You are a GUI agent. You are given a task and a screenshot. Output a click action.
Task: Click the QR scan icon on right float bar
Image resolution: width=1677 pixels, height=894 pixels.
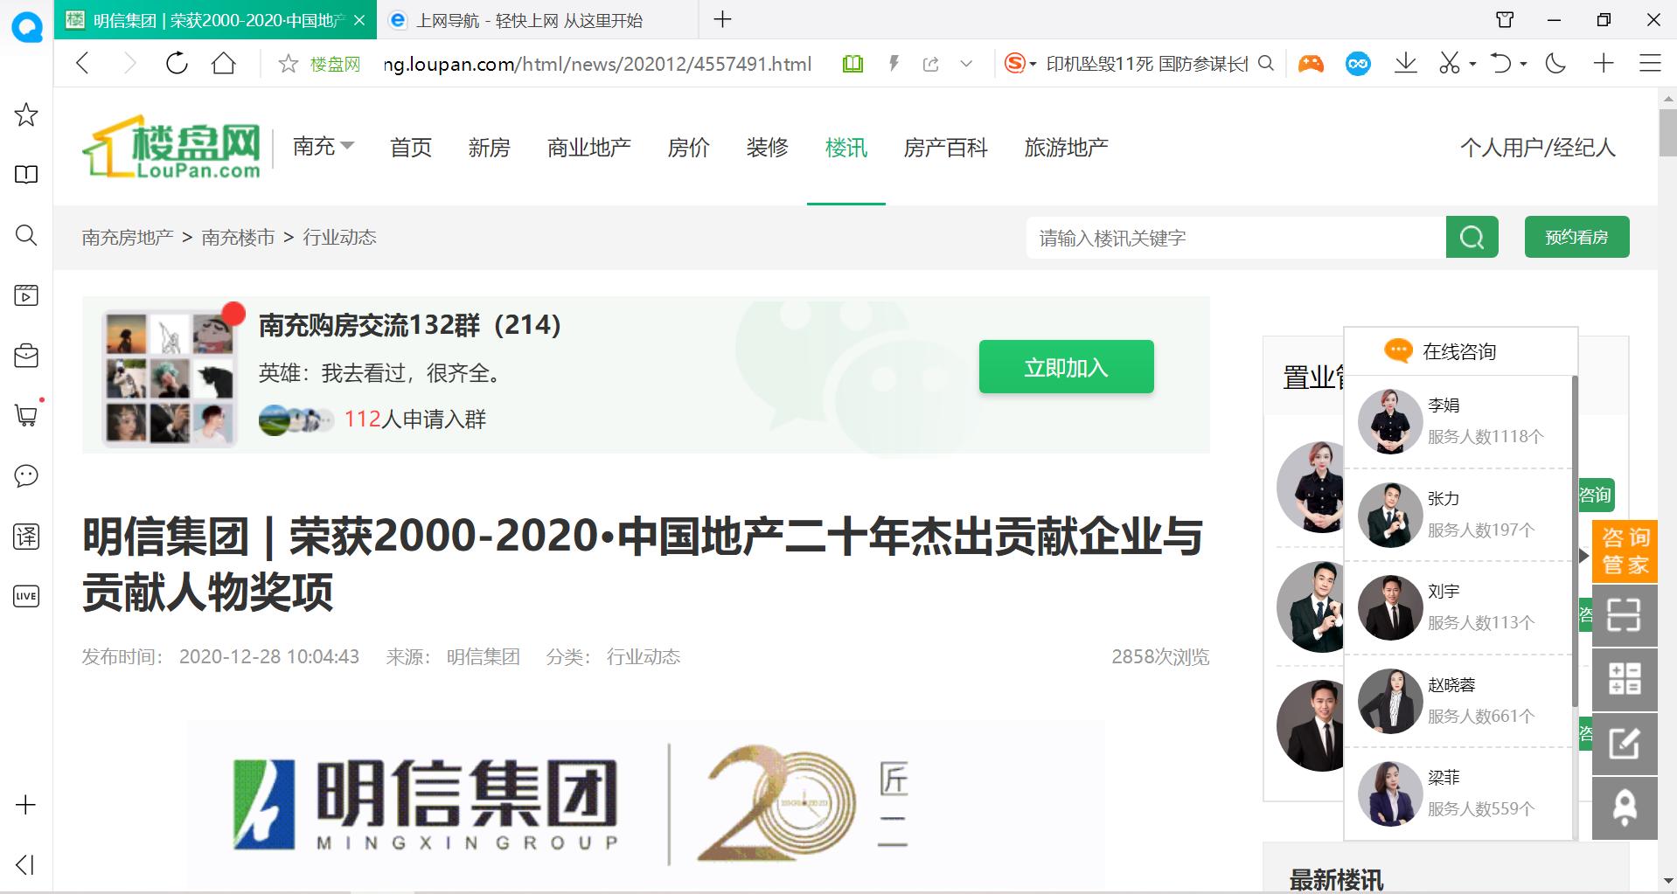[x=1625, y=615]
